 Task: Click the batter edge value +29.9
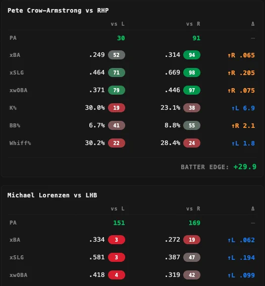[245, 167]
